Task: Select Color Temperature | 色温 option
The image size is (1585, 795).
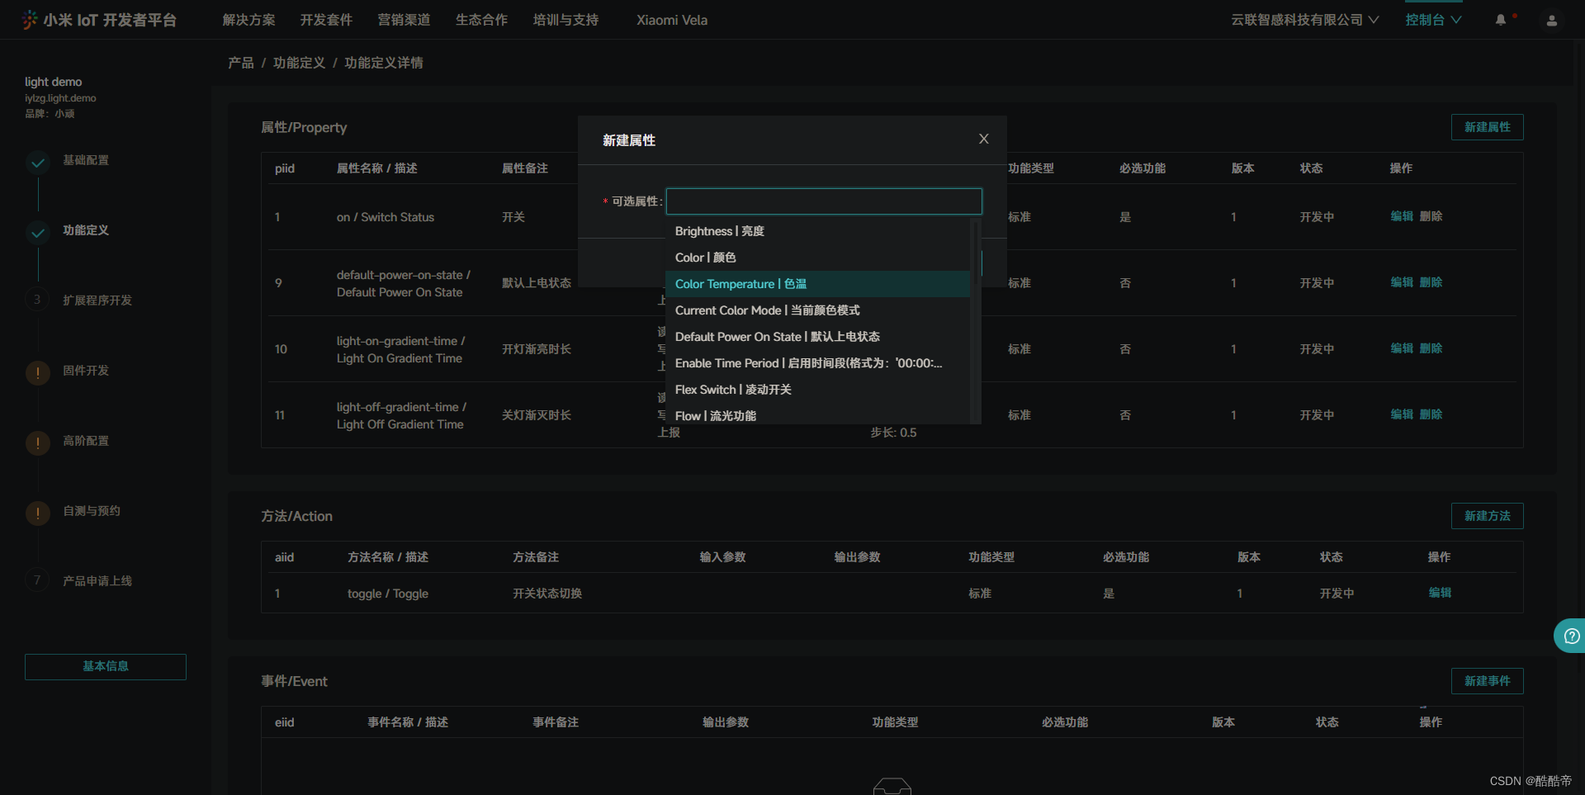Action: 817,284
